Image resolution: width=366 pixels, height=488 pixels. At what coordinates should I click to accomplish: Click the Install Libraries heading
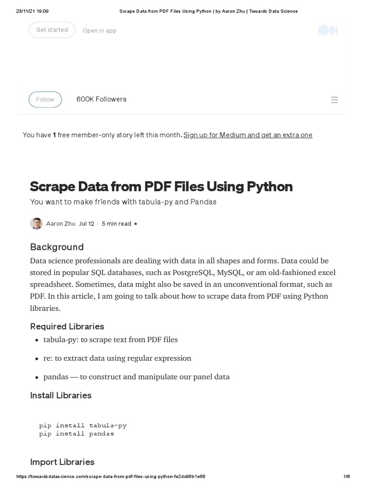61,395
